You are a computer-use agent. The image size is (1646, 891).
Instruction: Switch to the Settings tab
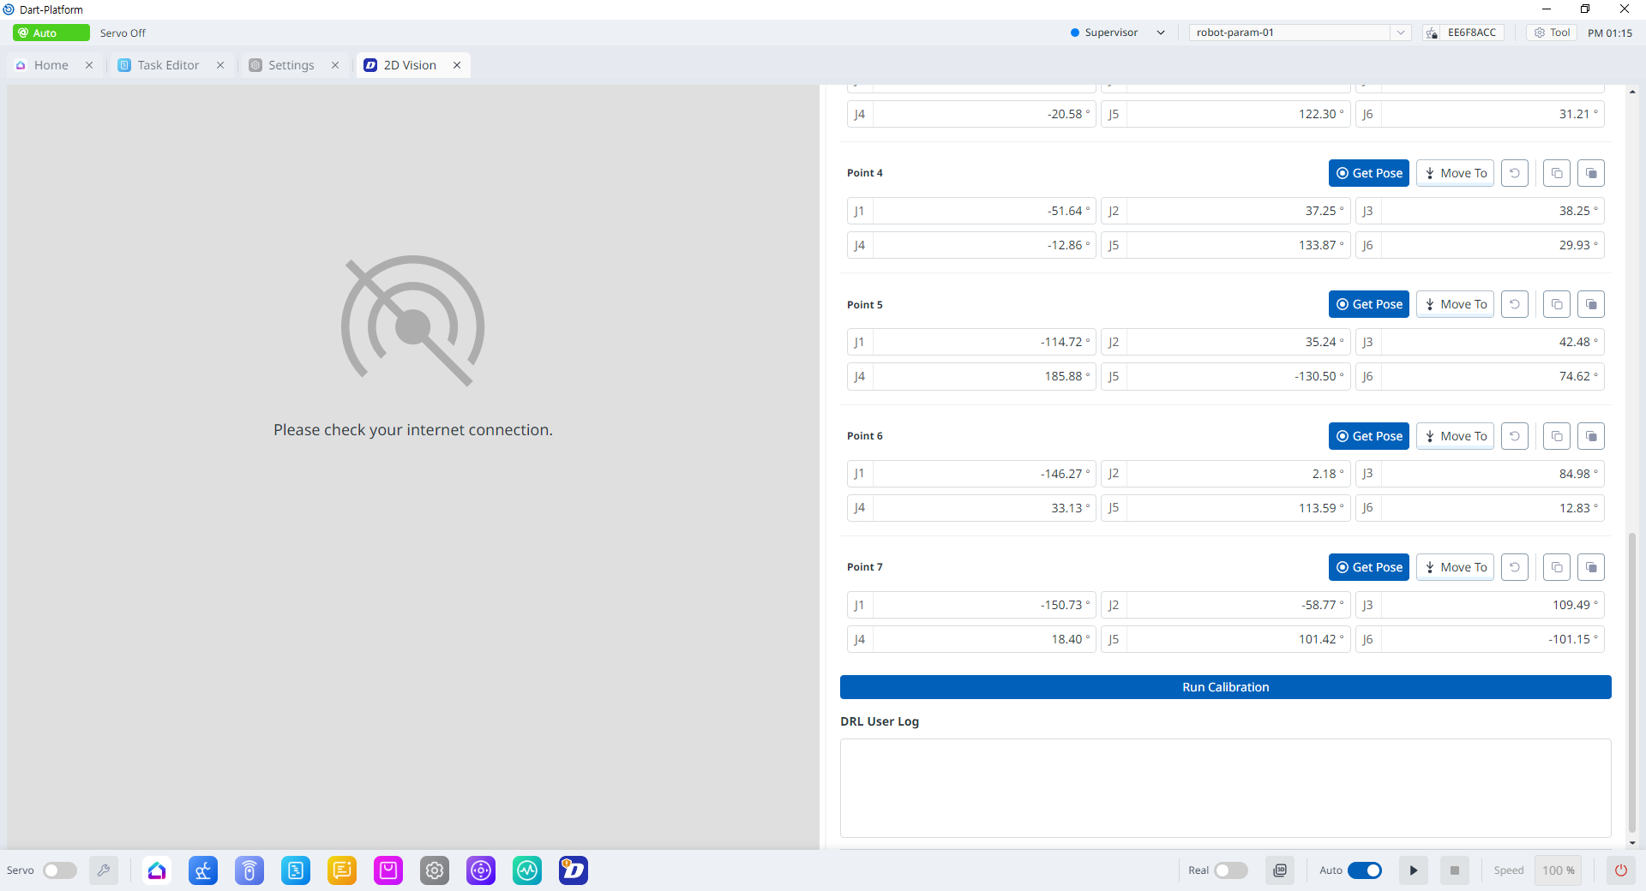(x=291, y=65)
